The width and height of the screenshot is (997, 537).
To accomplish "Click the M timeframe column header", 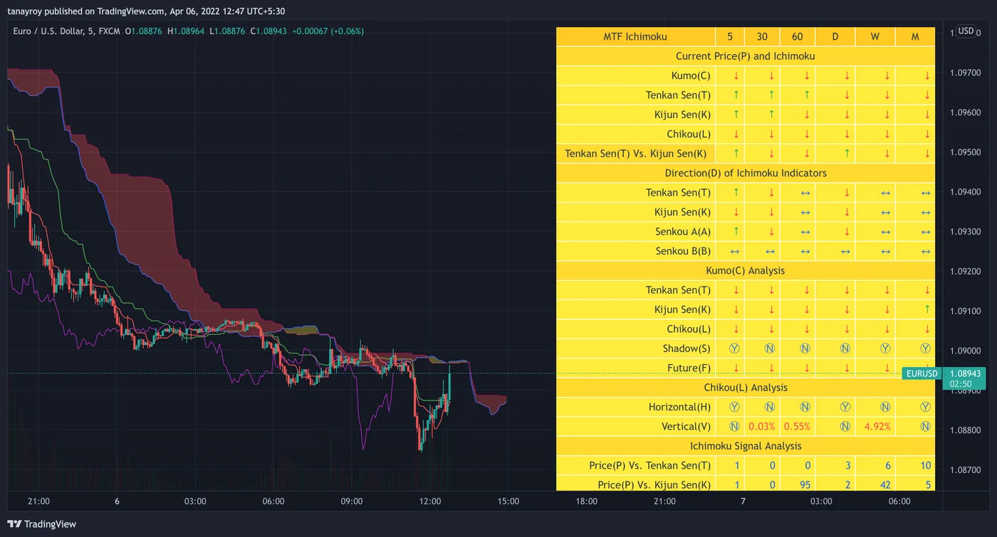I will (x=915, y=37).
